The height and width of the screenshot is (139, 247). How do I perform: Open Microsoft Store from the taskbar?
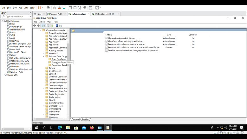[76, 128]
